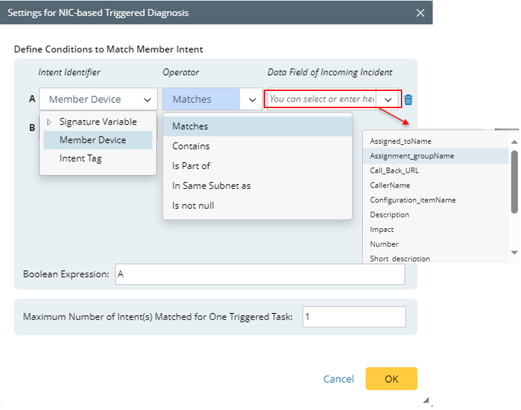Open the Intent Identifier Member Device dropdown
Viewport: 521px width, 410px height.
coord(147,100)
